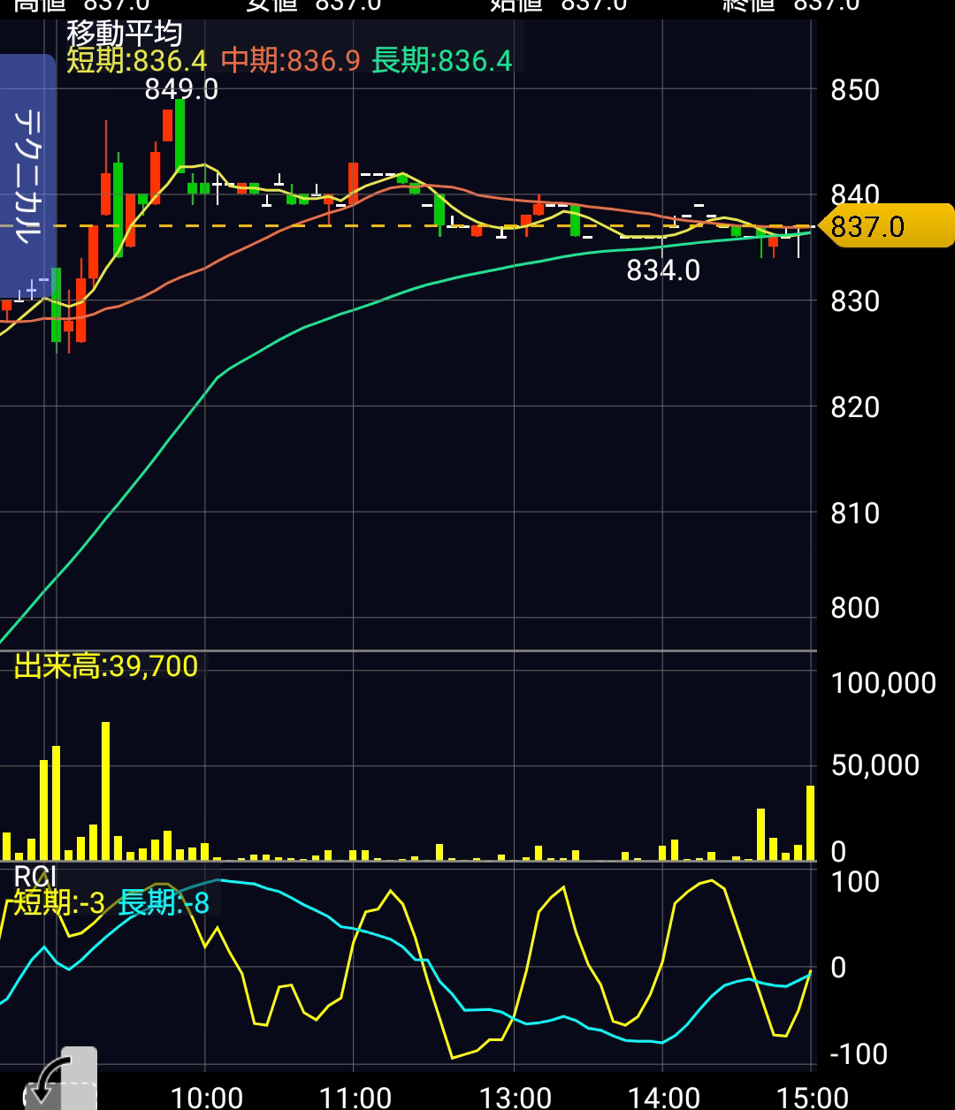Image resolution: width=955 pixels, height=1110 pixels.
Task: Open the テクニカル side tab
Action: [x=27, y=176]
